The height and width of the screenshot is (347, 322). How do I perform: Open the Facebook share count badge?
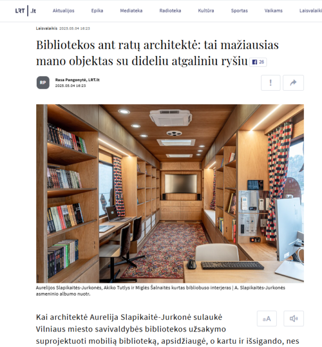[258, 62]
